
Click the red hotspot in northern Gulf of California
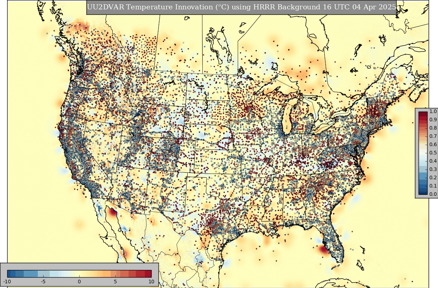pos(113,212)
